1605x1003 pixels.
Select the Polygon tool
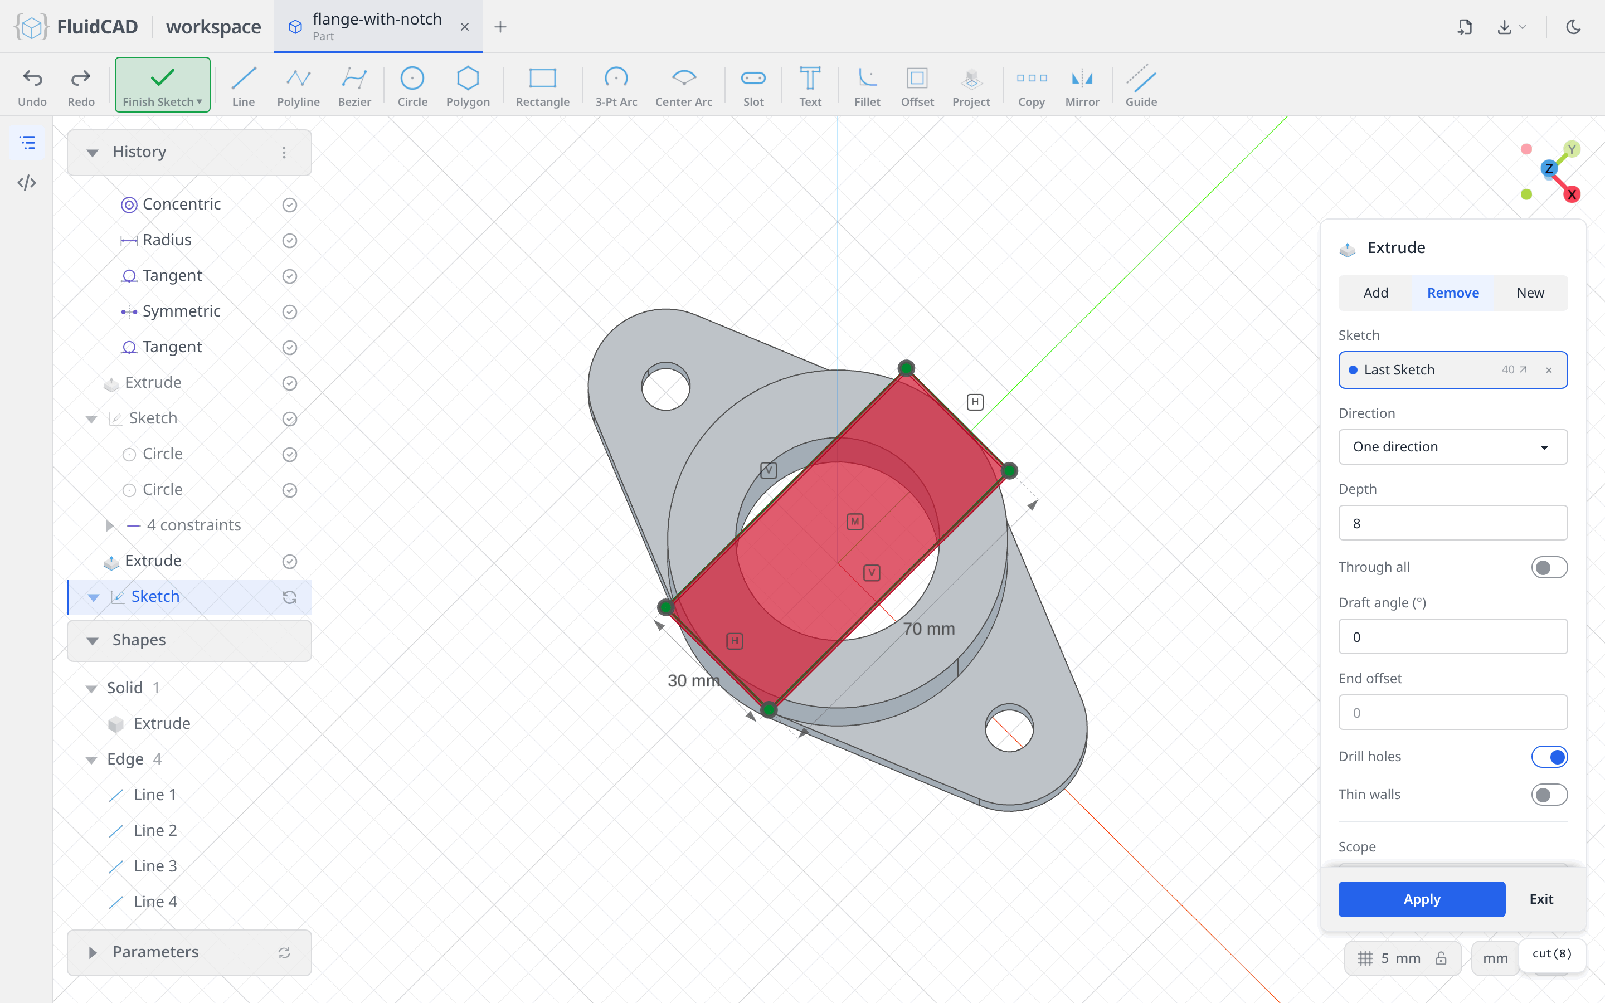[x=468, y=86]
